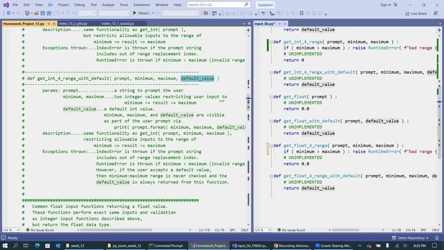
Task: Open the Analyze menu
Action: click(x=108, y=5)
